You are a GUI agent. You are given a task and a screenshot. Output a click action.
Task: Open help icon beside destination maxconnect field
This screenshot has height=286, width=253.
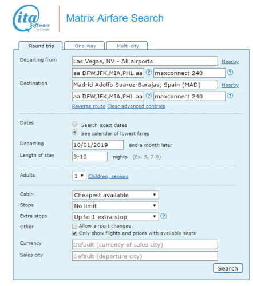pyautogui.click(x=230, y=96)
